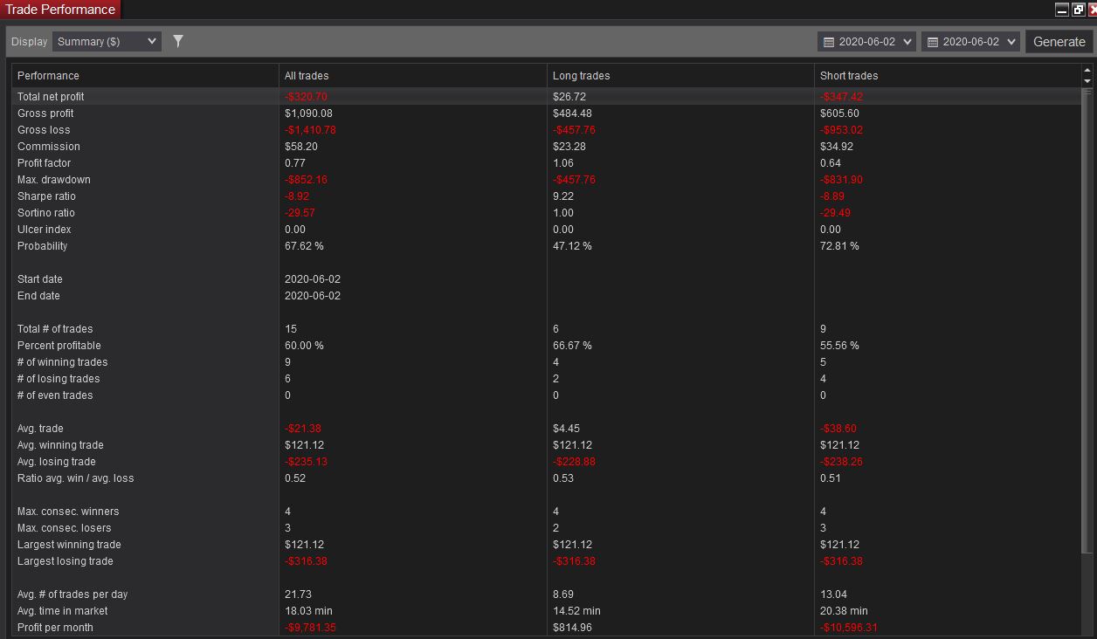The image size is (1097, 639).
Task: Select the Profit per month row label
Action: pyautogui.click(x=55, y=628)
